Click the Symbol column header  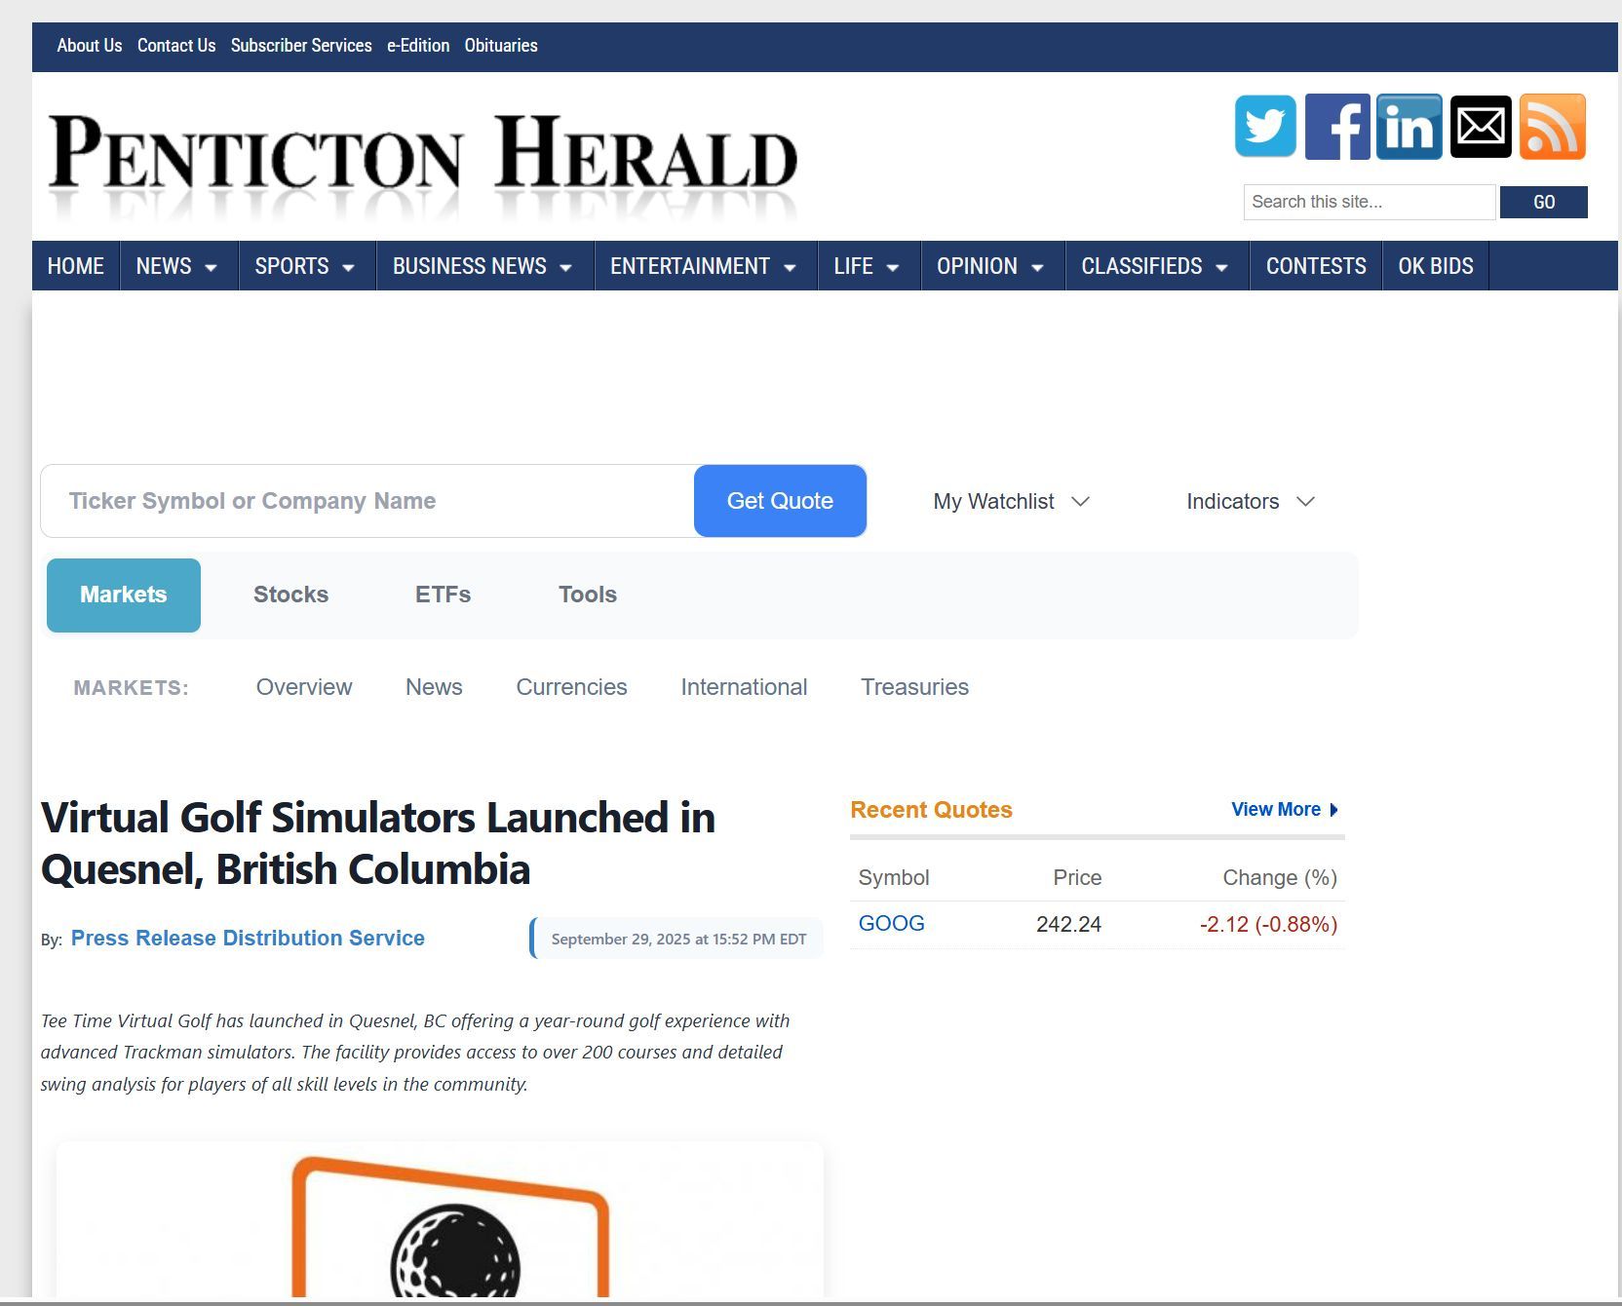pyautogui.click(x=894, y=878)
